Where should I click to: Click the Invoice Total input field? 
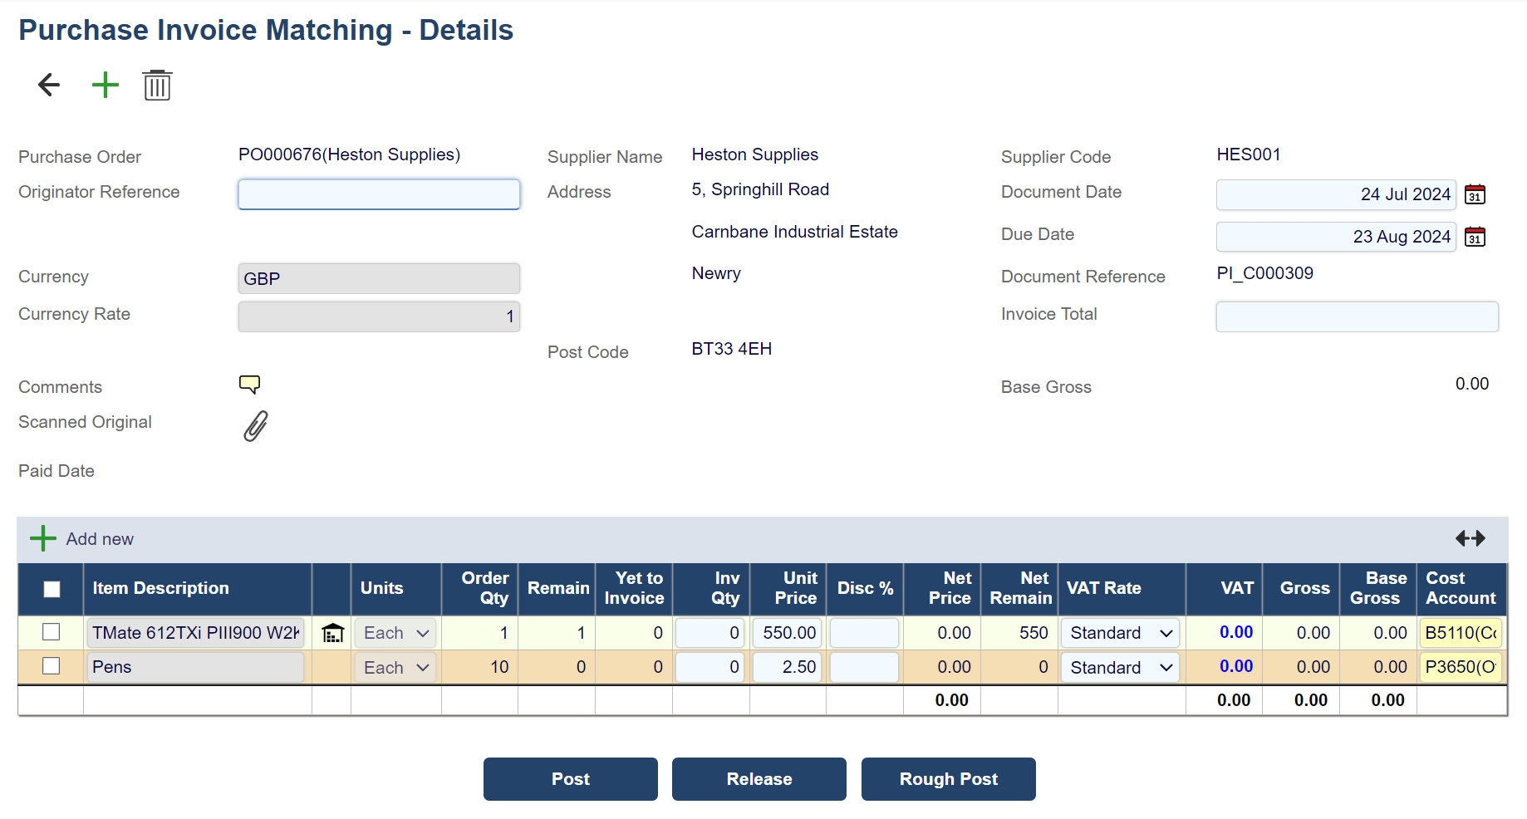click(x=1357, y=316)
